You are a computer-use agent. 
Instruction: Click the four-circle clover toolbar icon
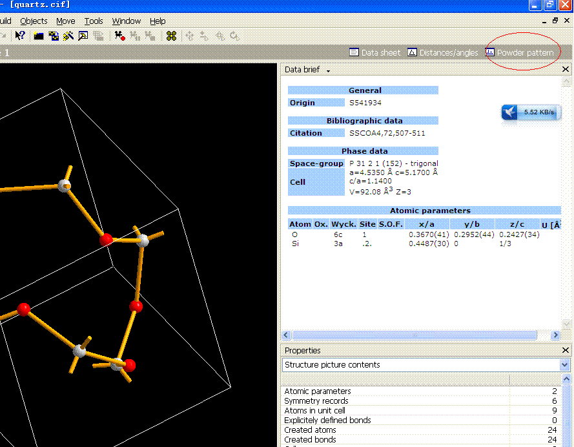pyautogui.click(x=171, y=36)
